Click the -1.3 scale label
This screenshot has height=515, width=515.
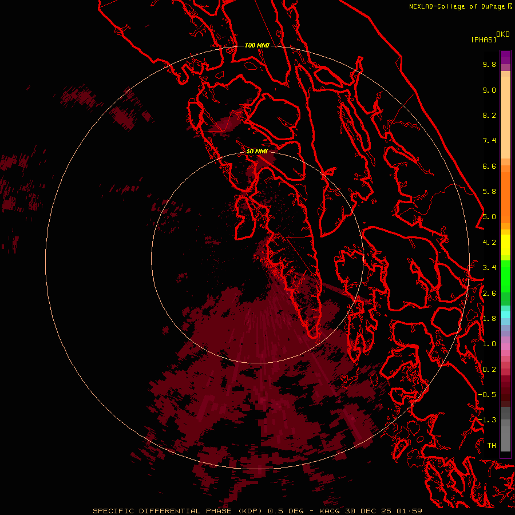coord(487,420)
